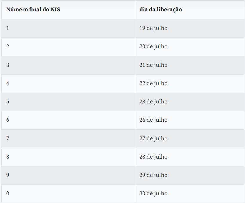Click the '20 de julho' date cell
The height and width of the screenshot is (203, 245).
pyautogui.click(x=189, y=47)
